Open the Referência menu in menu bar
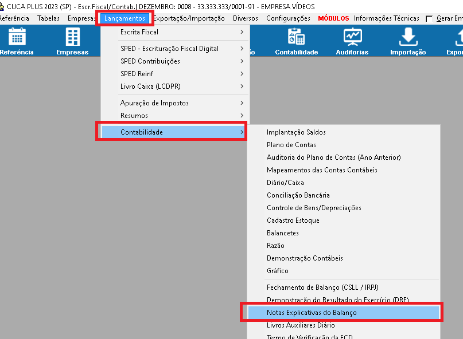This screenshot has height=339, width=463. 14,18
